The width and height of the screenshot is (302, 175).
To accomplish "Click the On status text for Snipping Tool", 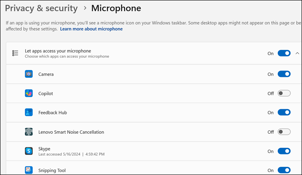I will coord(271,170).
